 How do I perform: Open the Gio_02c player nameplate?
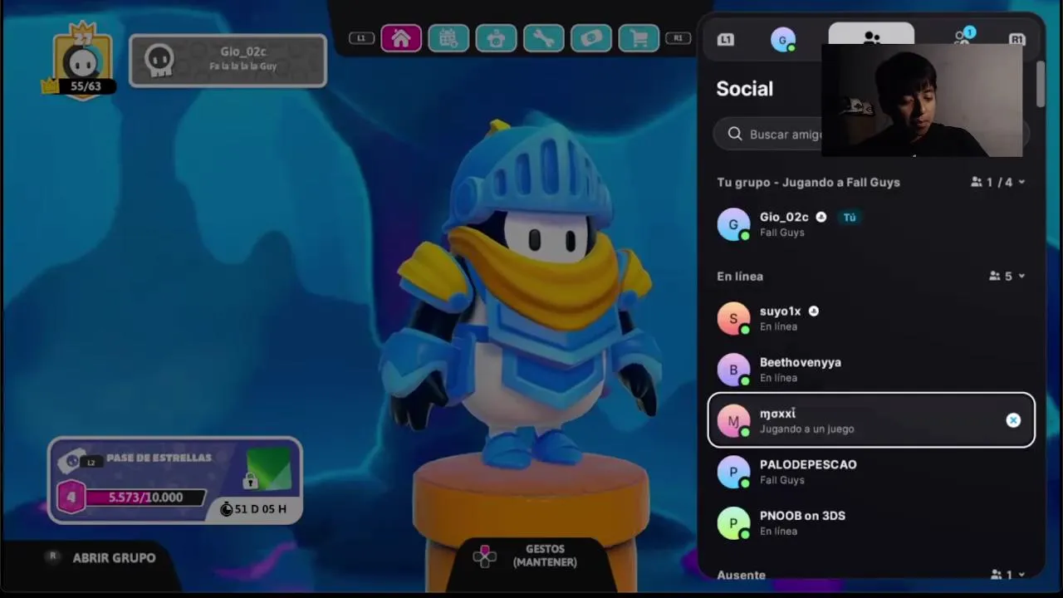[x=228, y=61]
